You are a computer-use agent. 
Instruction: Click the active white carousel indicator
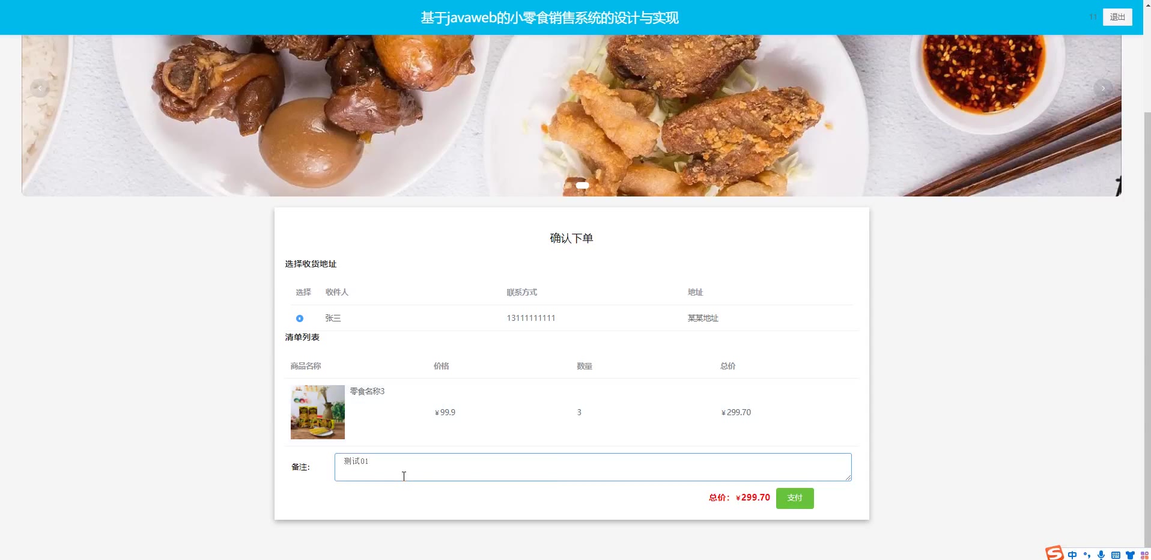[x=582, y=186]
